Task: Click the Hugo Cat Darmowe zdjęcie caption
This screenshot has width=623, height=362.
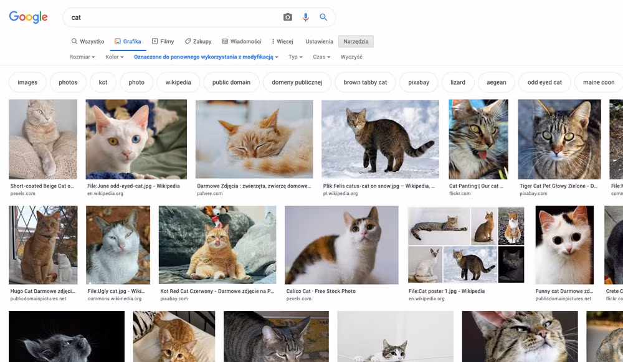Action: tap(43, 291)
